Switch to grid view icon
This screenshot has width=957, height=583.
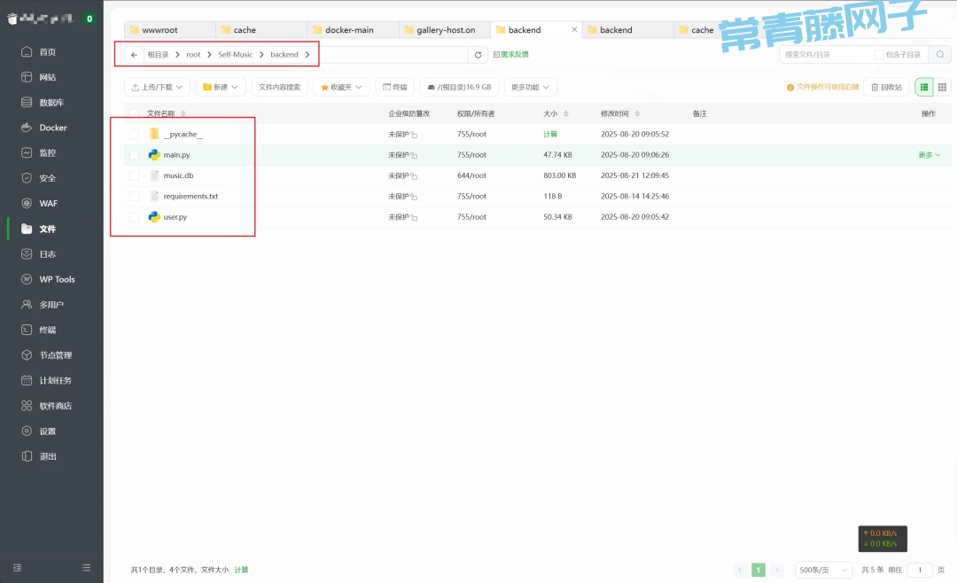942,87
